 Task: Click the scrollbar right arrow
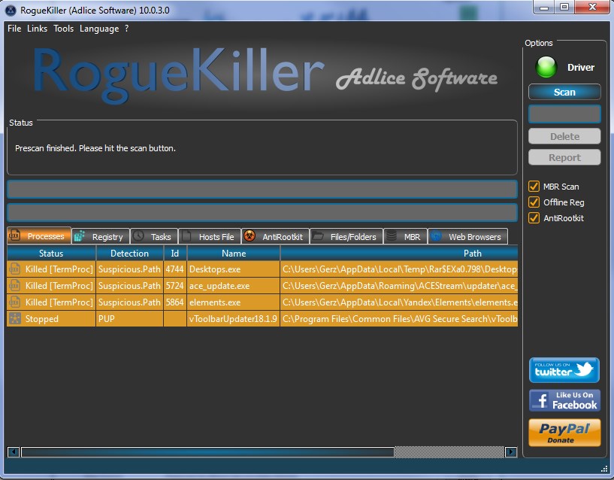coord(510,452)
